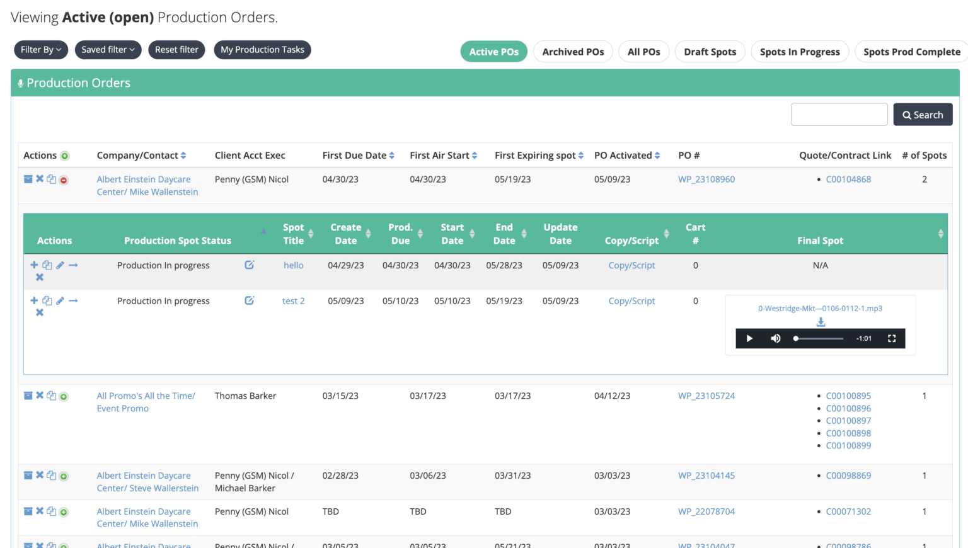Click the duplicate icon on the Thomas Barker order
968x548 pixels.
(x=52, y=396)
